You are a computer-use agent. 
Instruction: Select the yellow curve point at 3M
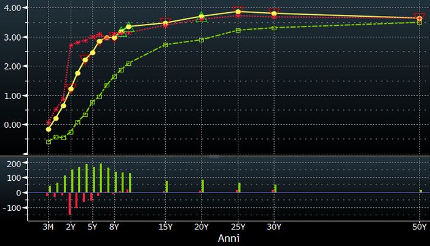(49, 129)
